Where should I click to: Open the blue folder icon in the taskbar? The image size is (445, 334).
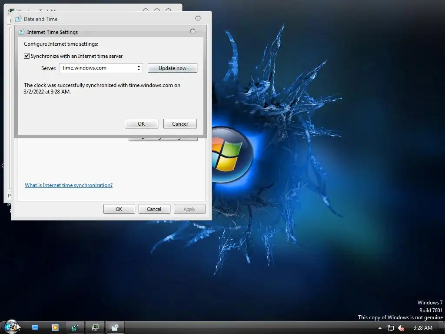[35, 327]
